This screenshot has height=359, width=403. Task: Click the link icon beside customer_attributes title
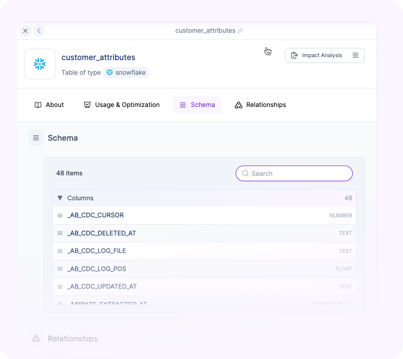[x=240, y=31]
